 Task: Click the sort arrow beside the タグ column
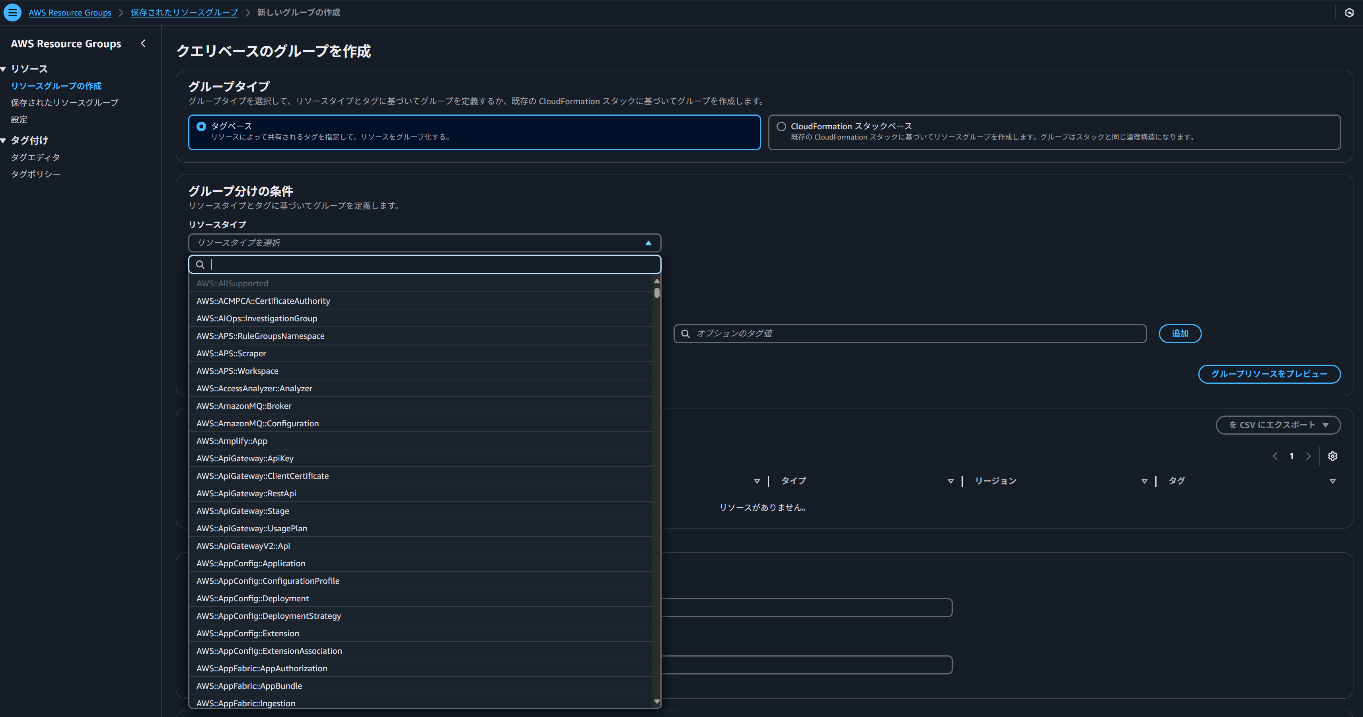1332,481
